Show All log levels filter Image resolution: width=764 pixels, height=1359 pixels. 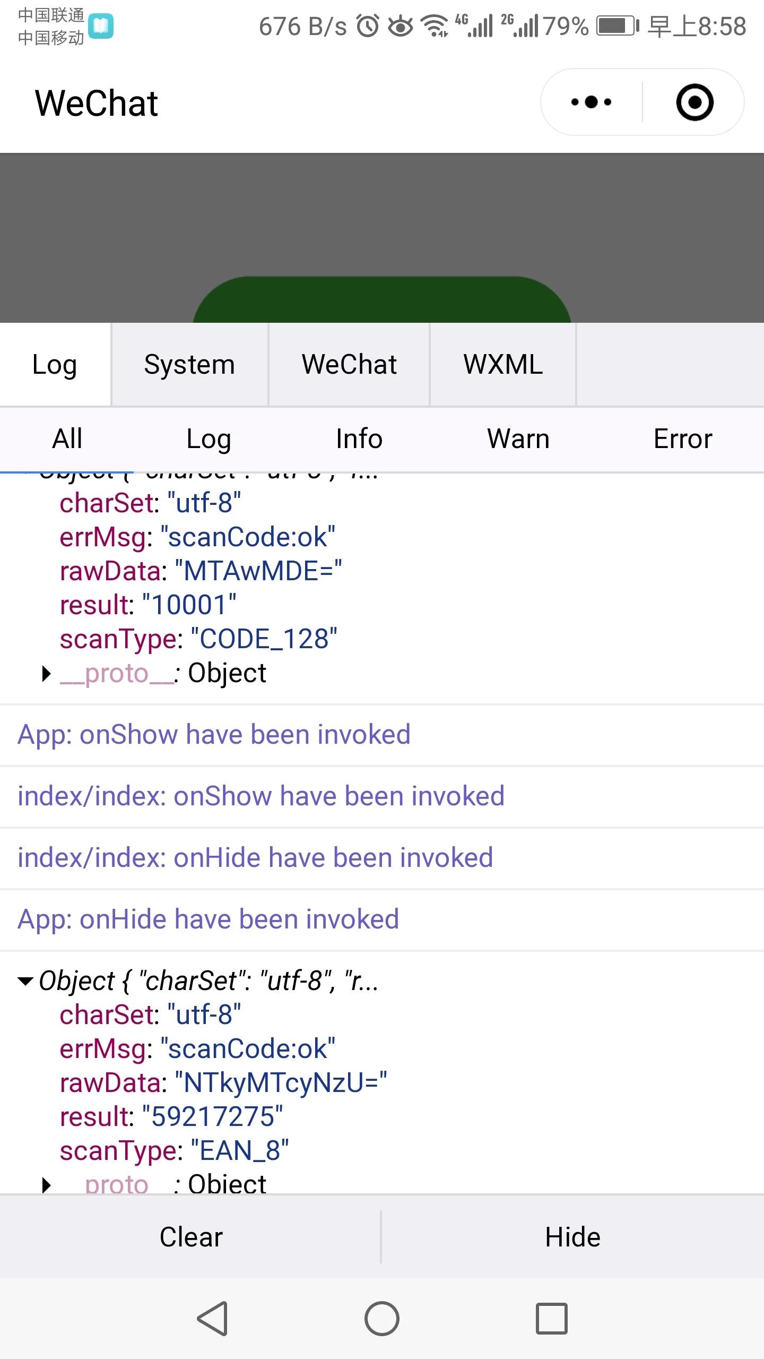click(67, 439)
